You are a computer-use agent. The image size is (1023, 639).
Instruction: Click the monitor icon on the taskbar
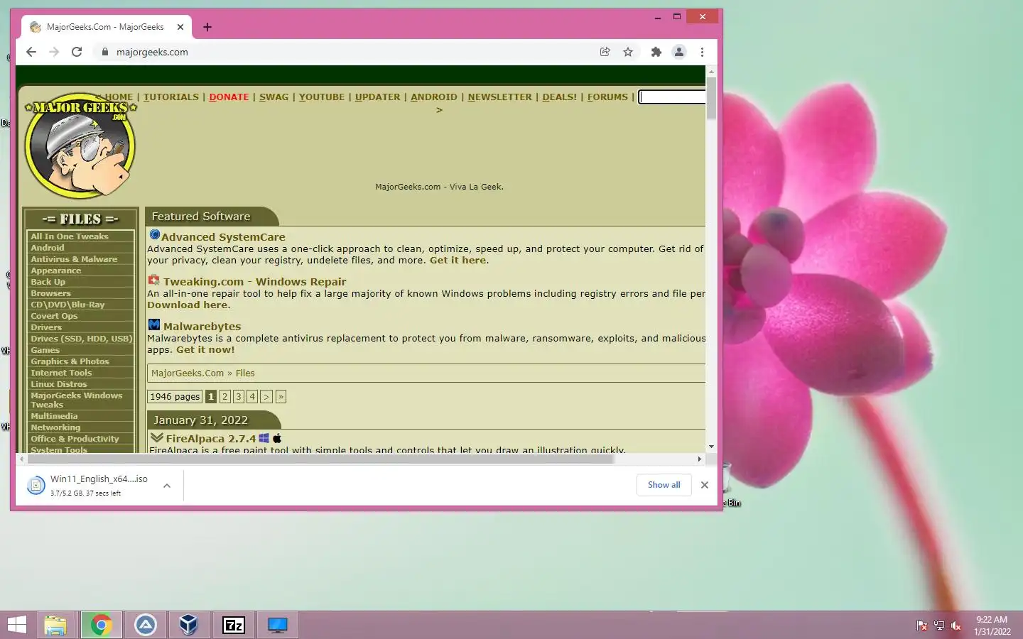(x=278, y=625)
